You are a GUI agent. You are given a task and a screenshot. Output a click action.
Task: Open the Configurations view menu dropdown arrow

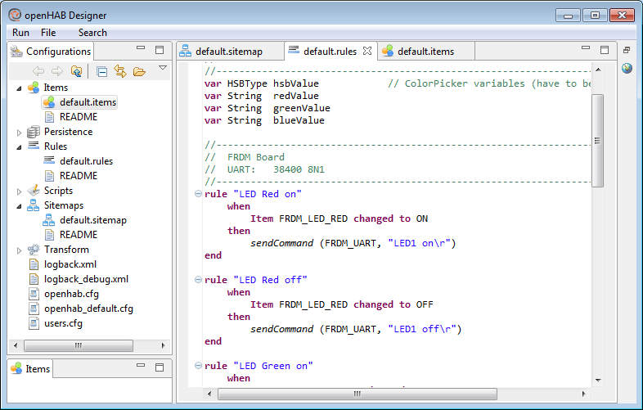tap(162, 69)
